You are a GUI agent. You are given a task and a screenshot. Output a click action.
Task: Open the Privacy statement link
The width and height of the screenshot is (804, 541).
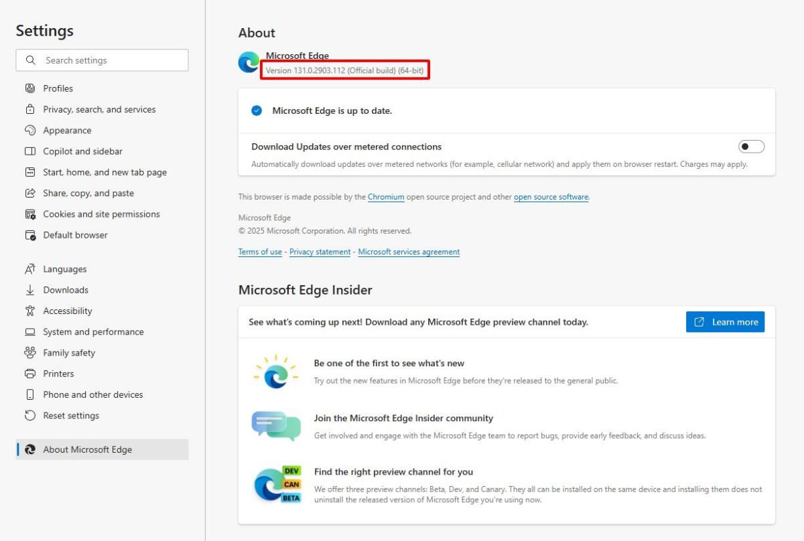click(x=320, y=252)
